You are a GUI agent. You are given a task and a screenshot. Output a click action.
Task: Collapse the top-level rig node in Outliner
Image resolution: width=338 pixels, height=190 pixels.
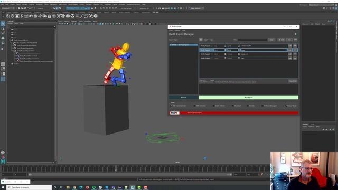(10, 40)
